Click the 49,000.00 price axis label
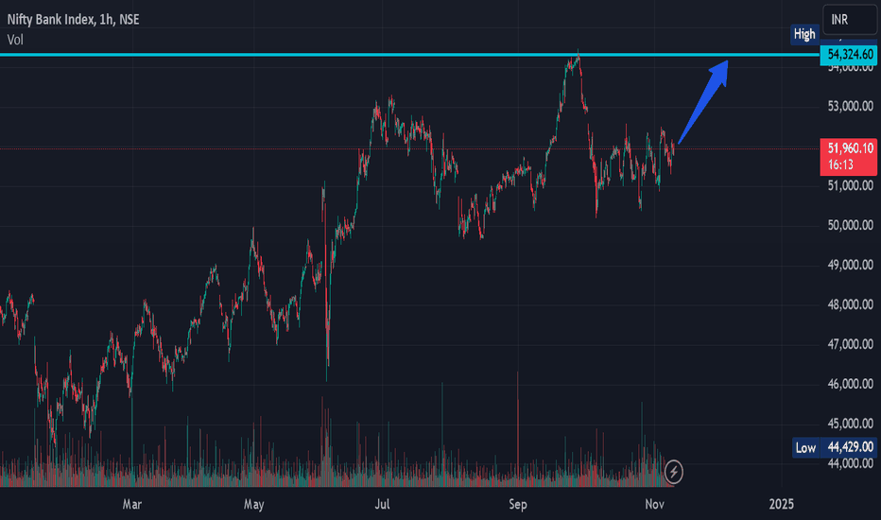 pos(850,264)
